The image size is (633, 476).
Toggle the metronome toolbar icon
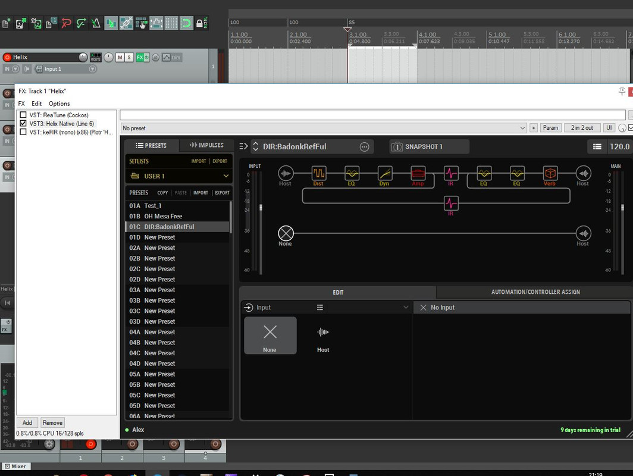click(x=96, y=23)
